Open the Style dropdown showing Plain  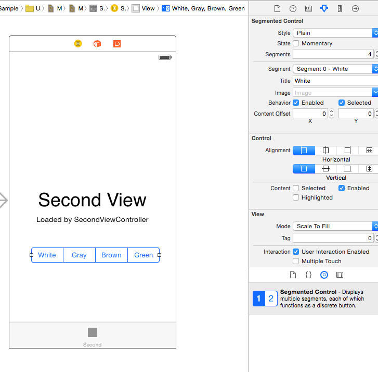coord(335,33)
